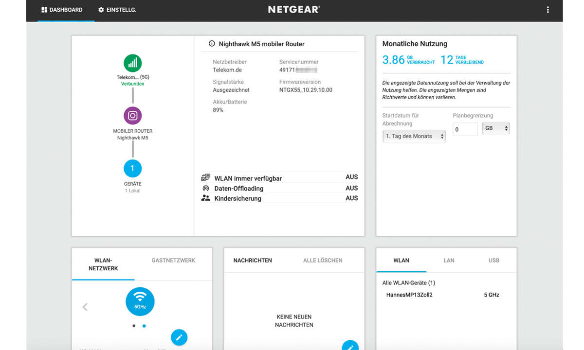Click the firmware version NTGX55_10.29.10.00
Image resolution: width=584 pixels, height=350 pixels.
(x=306, y=90)
